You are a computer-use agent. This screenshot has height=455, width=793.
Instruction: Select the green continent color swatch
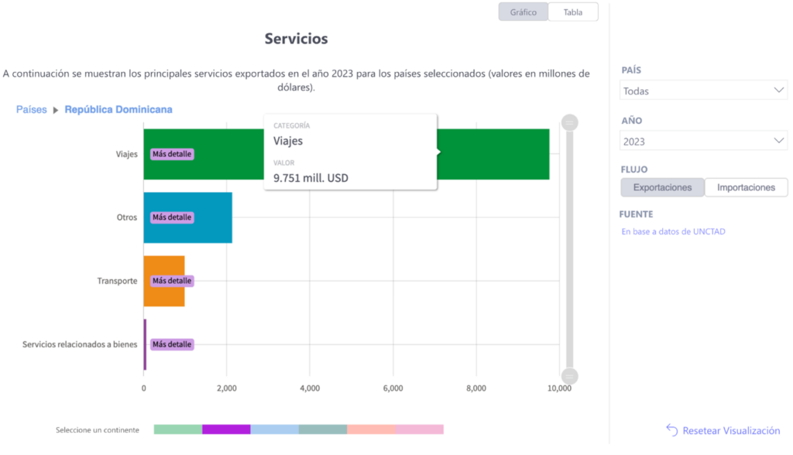point(177,429)
